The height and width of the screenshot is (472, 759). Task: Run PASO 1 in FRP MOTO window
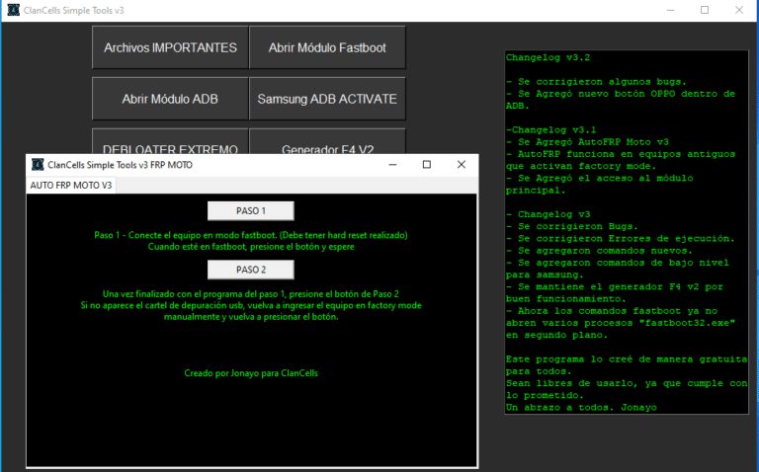[251, 211]
